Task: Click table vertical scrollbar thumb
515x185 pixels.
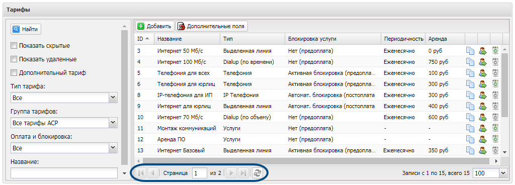Action: tap(505, 85)
